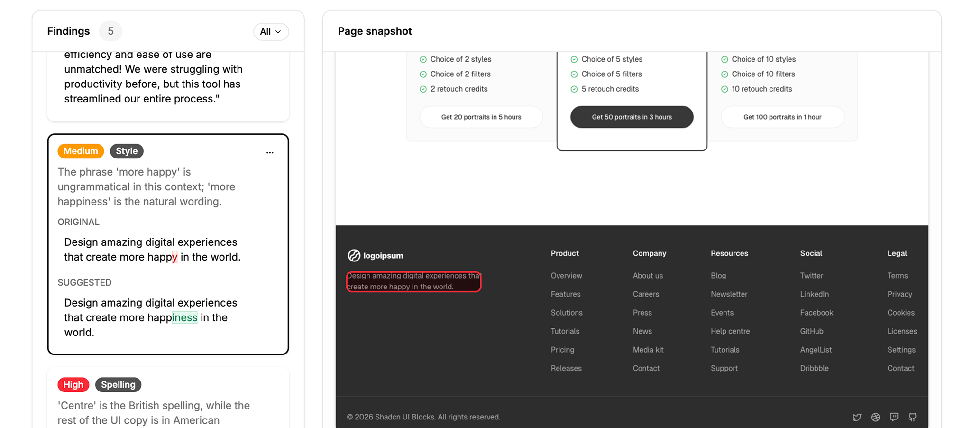Click the Medium severity badge
The image size is (972, 428).
(81, 151)
